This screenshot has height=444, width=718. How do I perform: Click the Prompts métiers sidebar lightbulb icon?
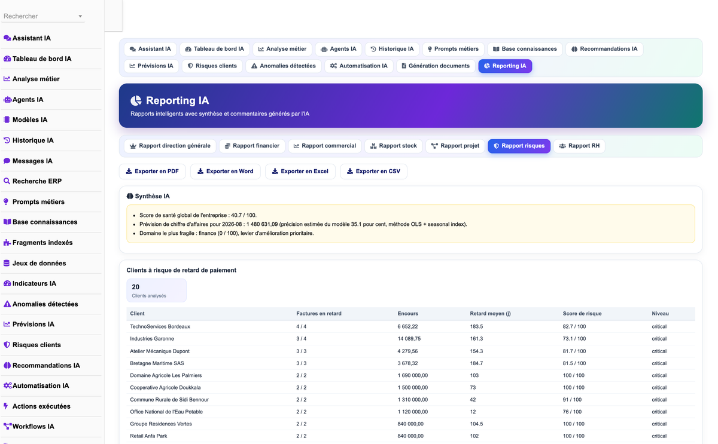pyautogui.click(x=7, y=202)
